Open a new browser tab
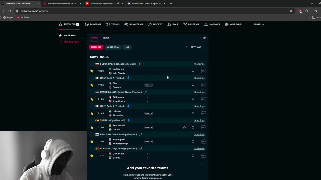Image resolution: width=321 pixels, height=180 pixels. (171, 4)
